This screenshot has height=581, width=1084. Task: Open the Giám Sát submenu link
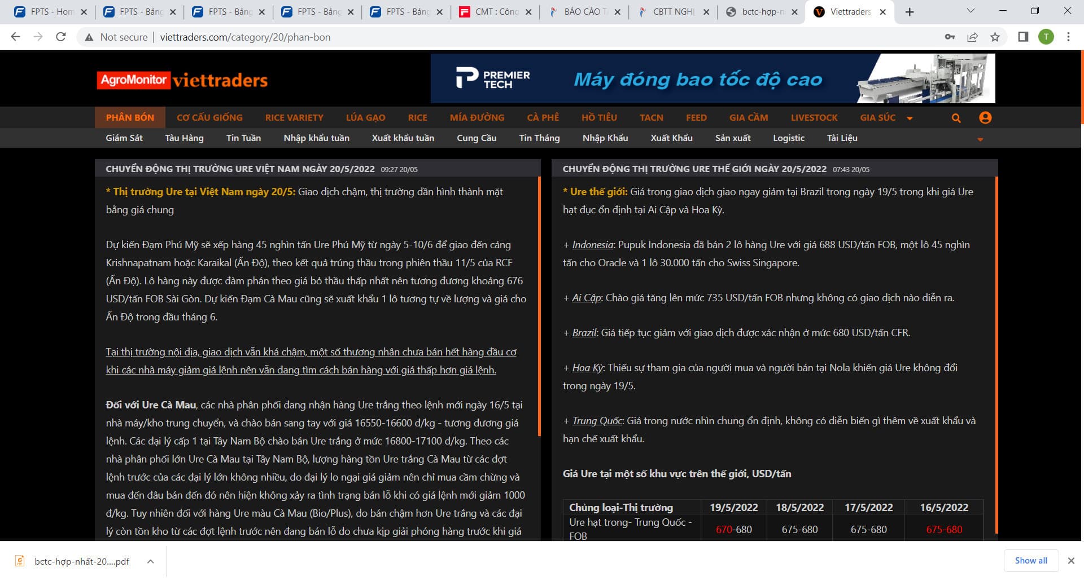124,138
